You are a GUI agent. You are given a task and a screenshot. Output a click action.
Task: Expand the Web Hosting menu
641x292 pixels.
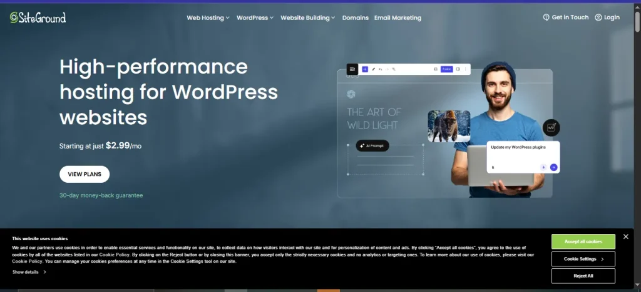point(208,18)
